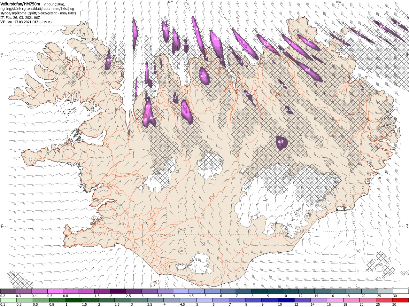
Task: Pick the darkest purple upper swatch labeled 2
Action: [118, 291]
